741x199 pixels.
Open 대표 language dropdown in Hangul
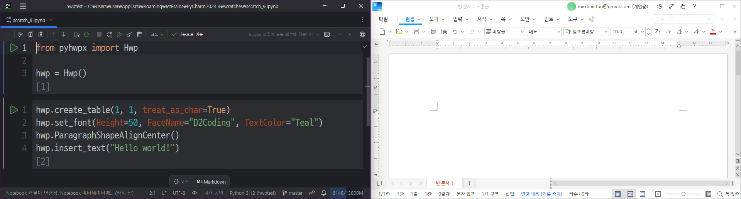[544, 32]
